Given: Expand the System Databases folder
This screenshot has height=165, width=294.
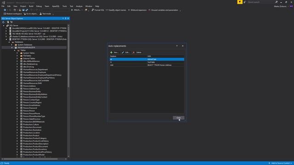Looking at the screenshot, I should pyautogui.click(x=12, y=45).
